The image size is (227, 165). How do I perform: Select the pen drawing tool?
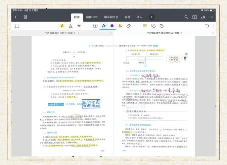pos(104,26)
